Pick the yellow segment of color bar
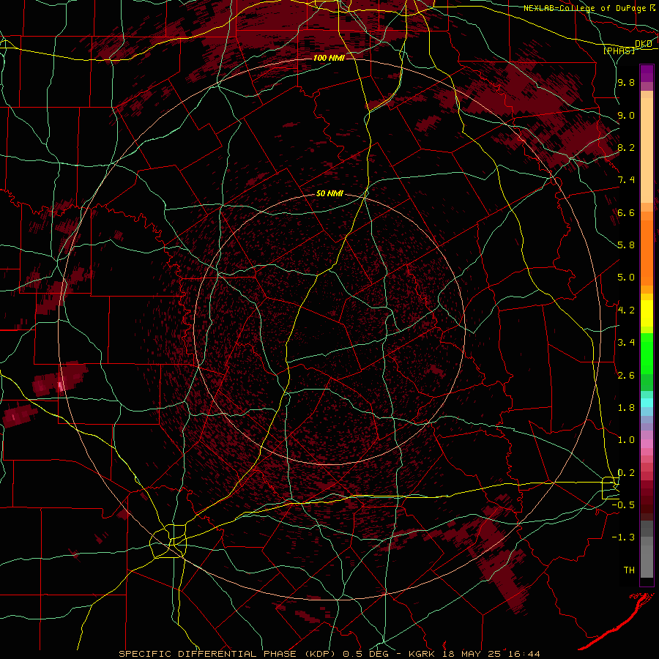The image size is (659, 659). pos(647,313)
